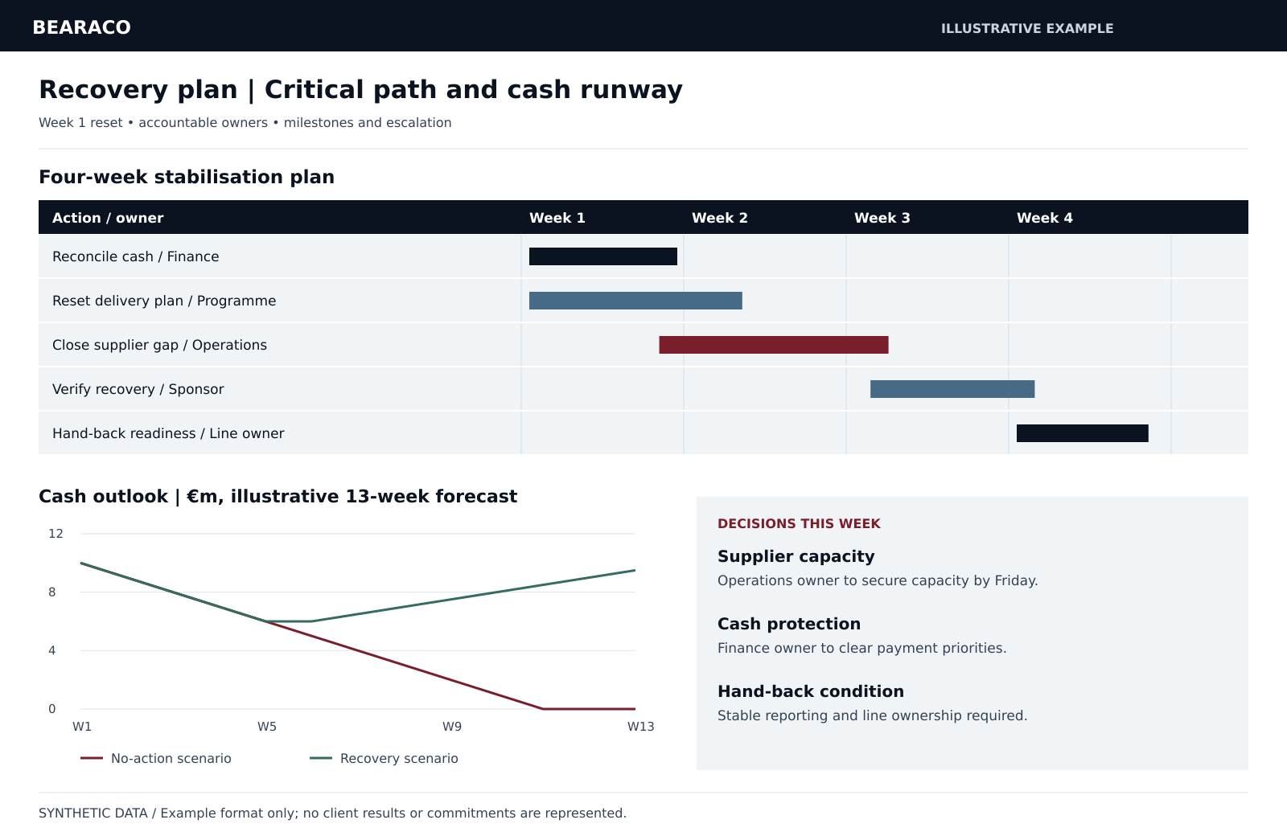This screenshot has width=1287, height=836.
Task: Click the 'Action / owner' column header
Action: click(x=108, y=218)
